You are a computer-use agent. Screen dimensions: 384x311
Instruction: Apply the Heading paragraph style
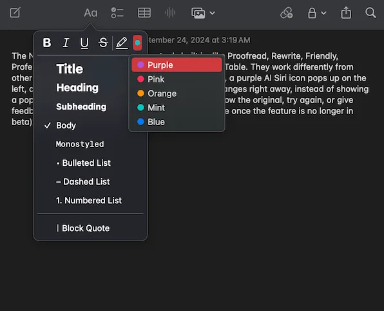point(77,88)
